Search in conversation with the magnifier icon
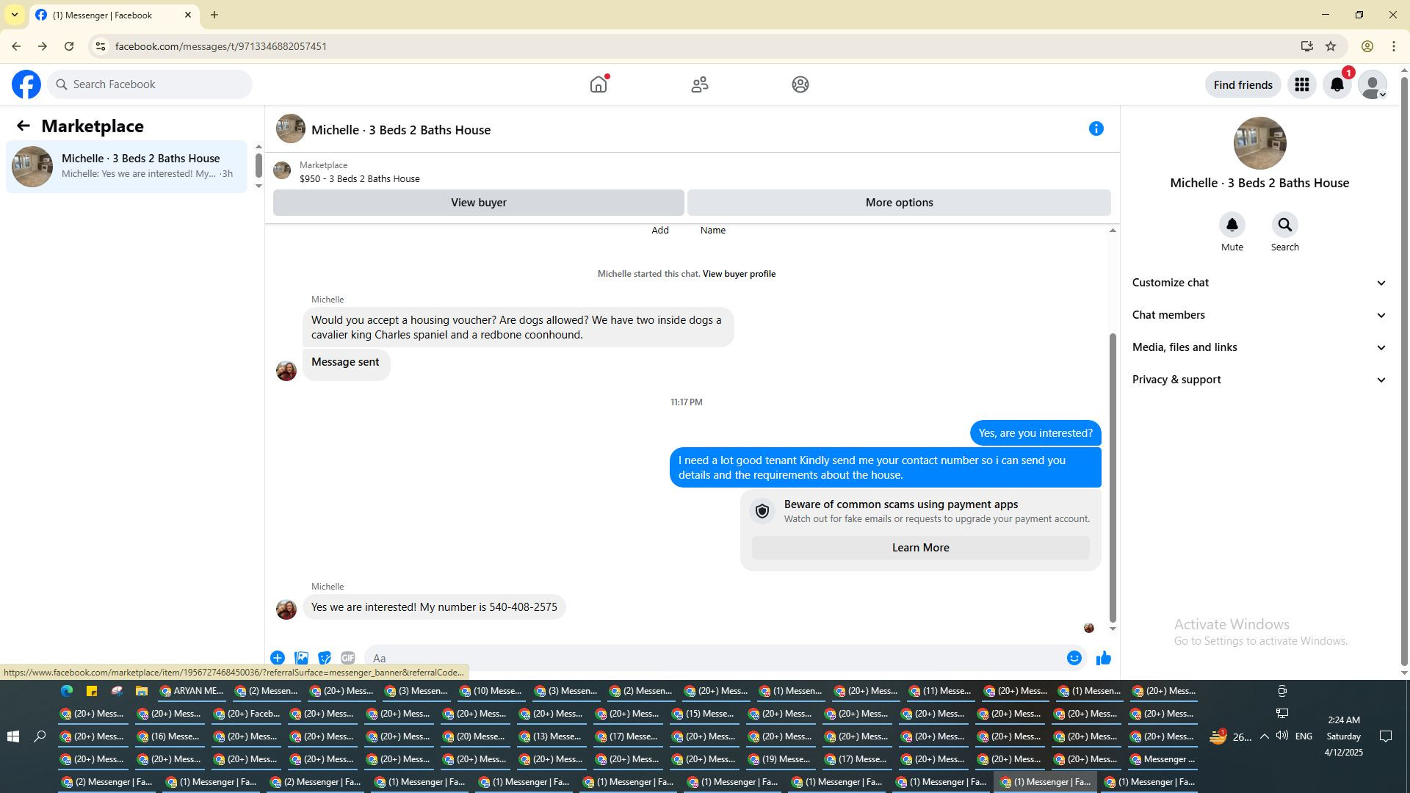Viewport: 1410px width, 793px height. pyautogui.click(x=1285, y=225)
